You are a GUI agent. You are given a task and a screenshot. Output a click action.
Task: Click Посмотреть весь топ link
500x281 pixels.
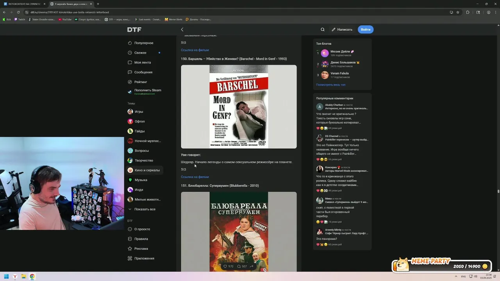point(330,85)
